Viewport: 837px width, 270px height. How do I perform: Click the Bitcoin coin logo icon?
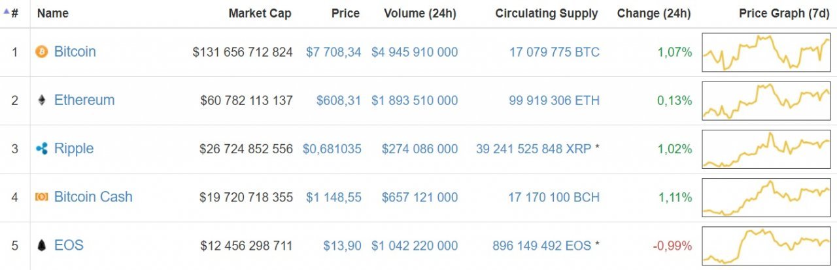tap(42, 52)
